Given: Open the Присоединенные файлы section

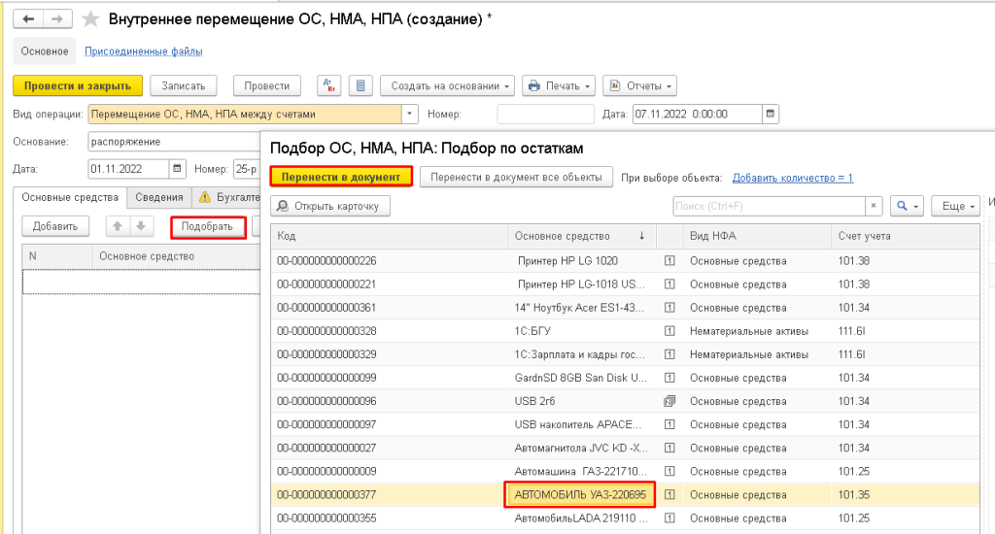Looking at the screenshot, I should pyautogui.click(x=144, y=51).
